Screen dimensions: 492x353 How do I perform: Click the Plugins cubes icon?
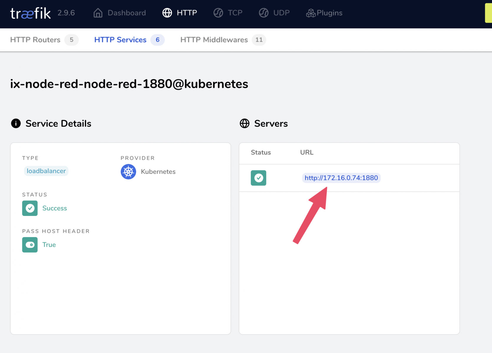(311, 13)
